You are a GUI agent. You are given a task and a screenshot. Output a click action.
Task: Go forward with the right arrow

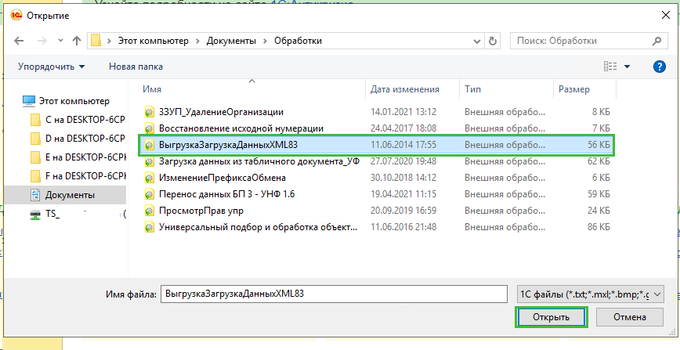point(42,41)
